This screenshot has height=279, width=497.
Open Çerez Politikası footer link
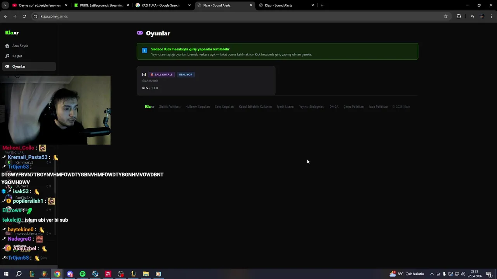(354, 107)
